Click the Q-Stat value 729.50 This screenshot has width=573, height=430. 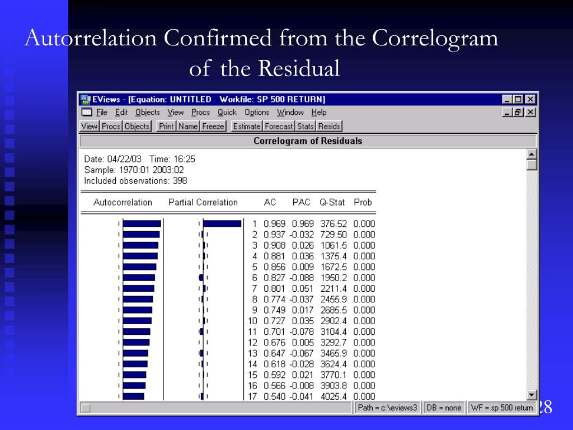[334, 235]
